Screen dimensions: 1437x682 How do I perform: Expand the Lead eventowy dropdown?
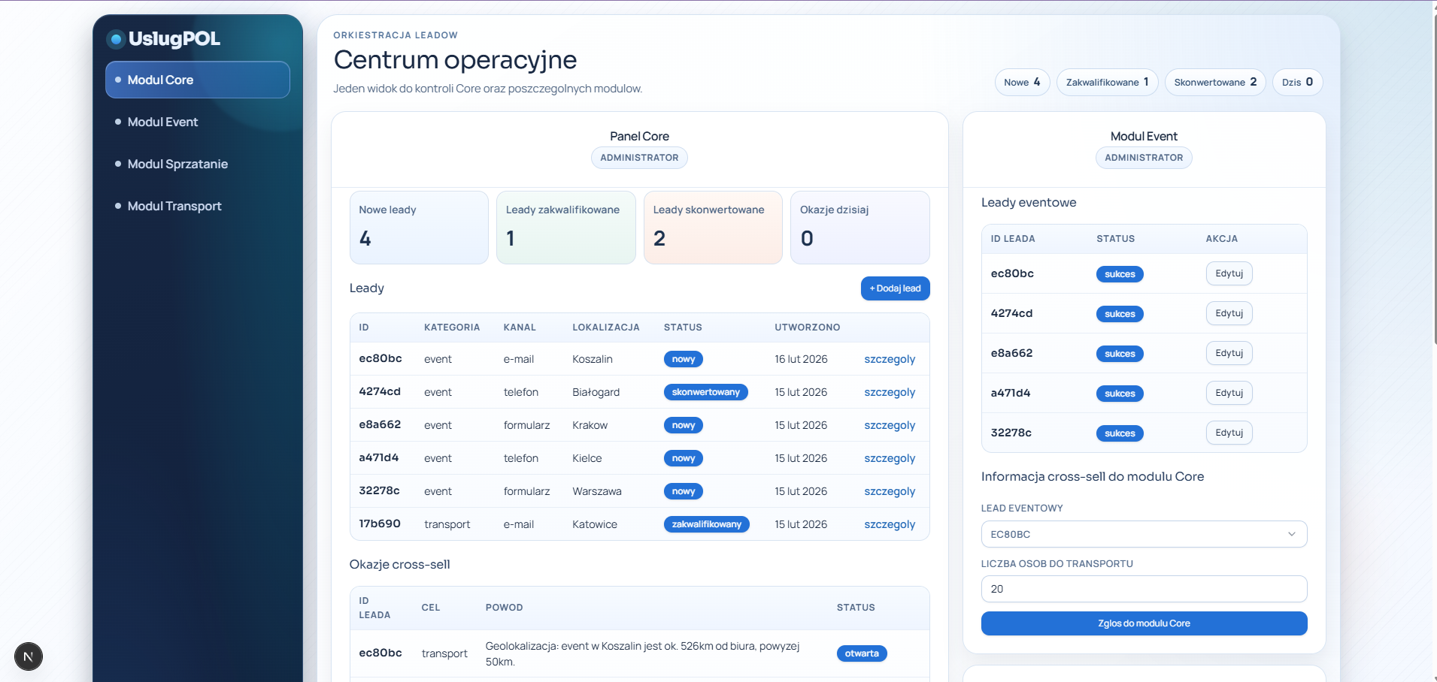pyautogui.click(x=1143, y=534)
